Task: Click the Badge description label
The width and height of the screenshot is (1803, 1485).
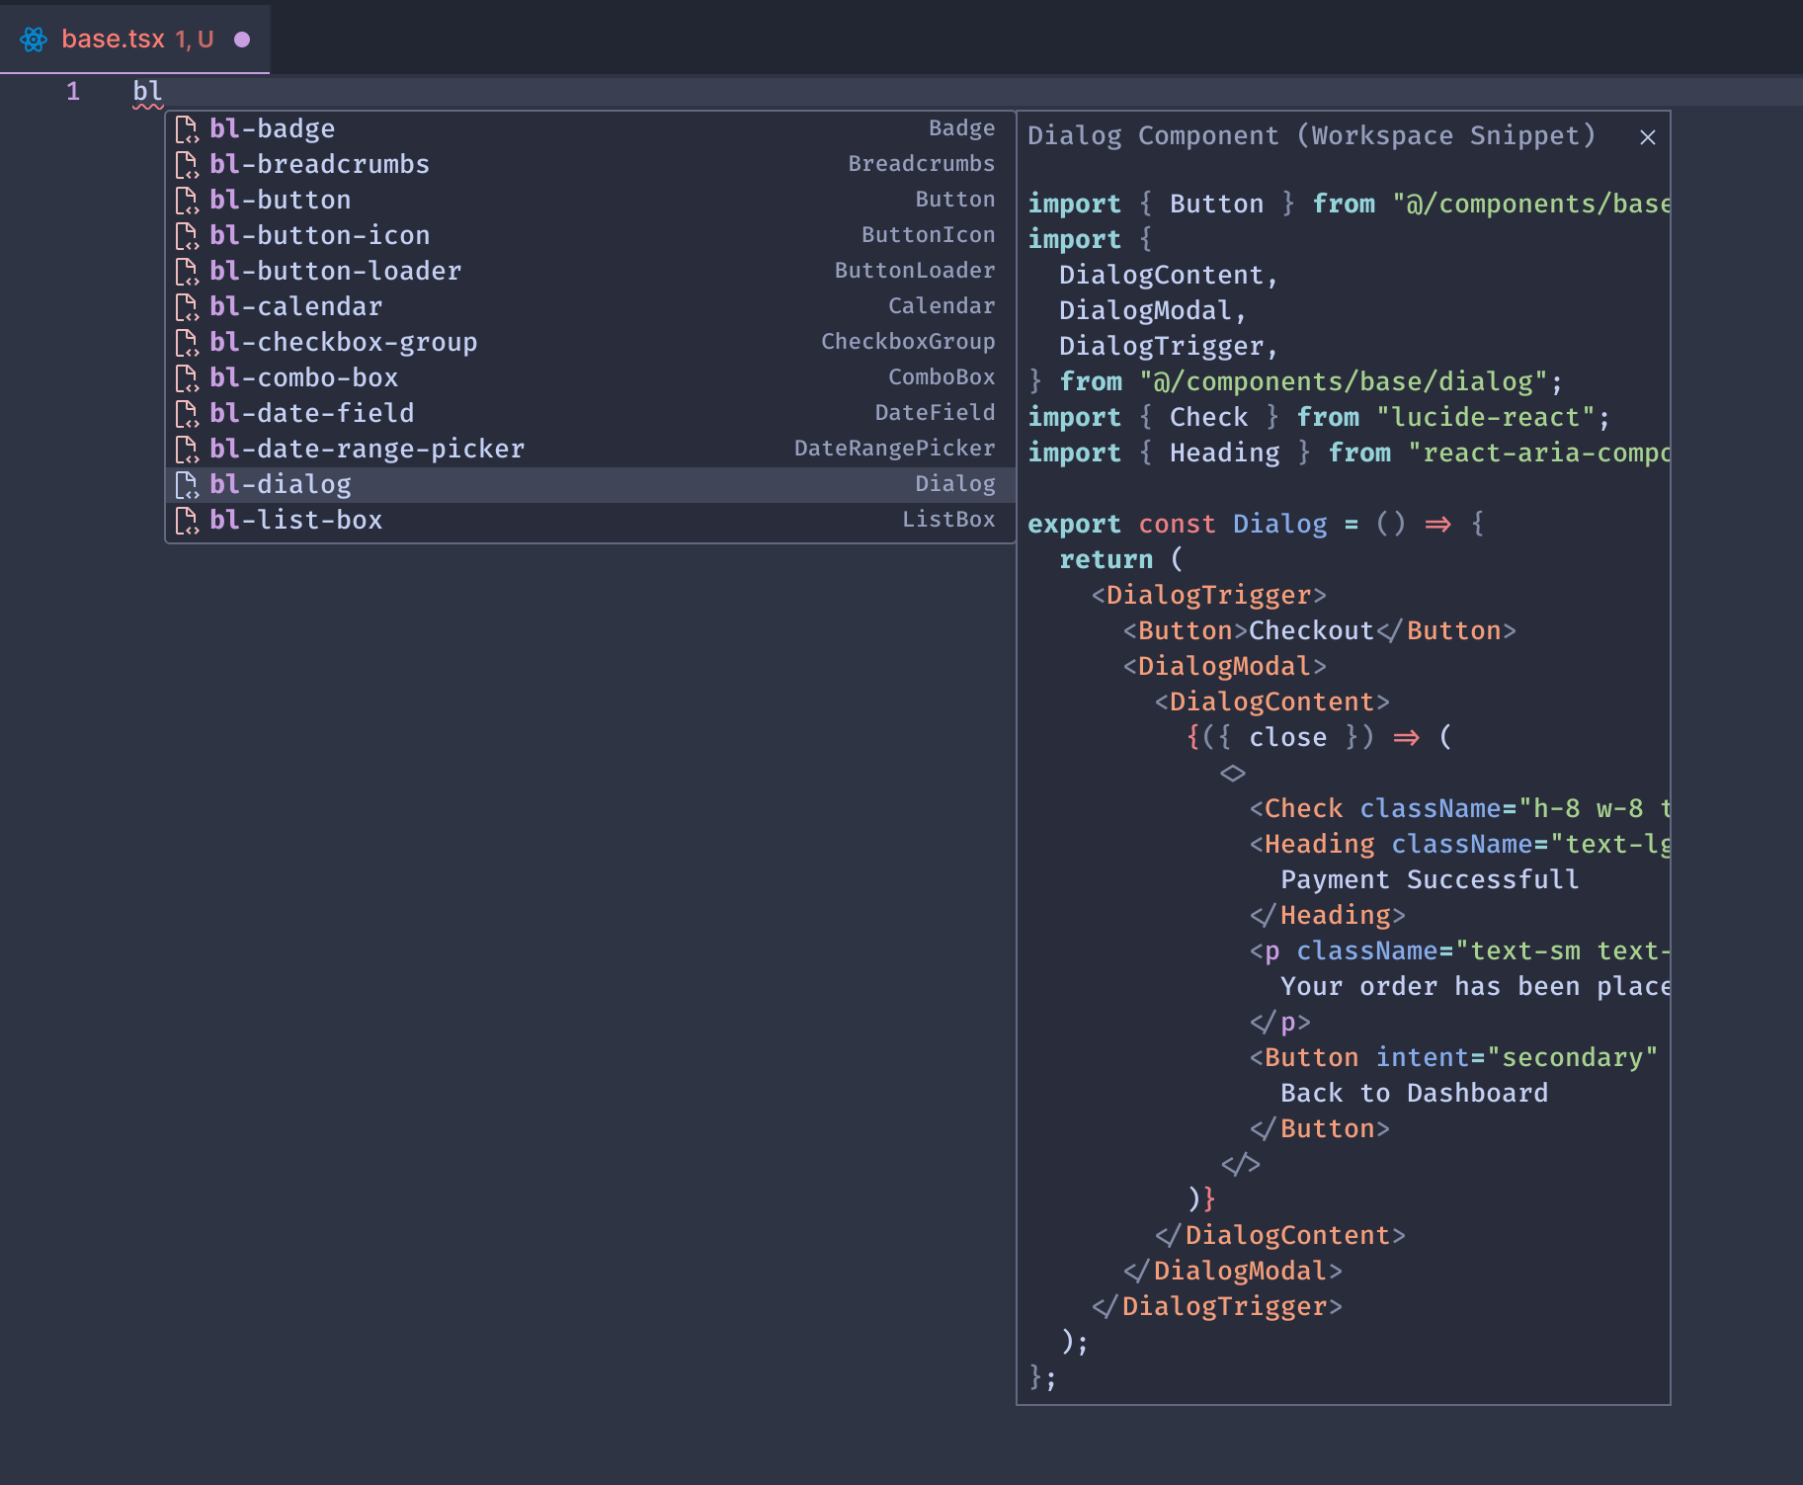Action: click(x=961, y=128)
